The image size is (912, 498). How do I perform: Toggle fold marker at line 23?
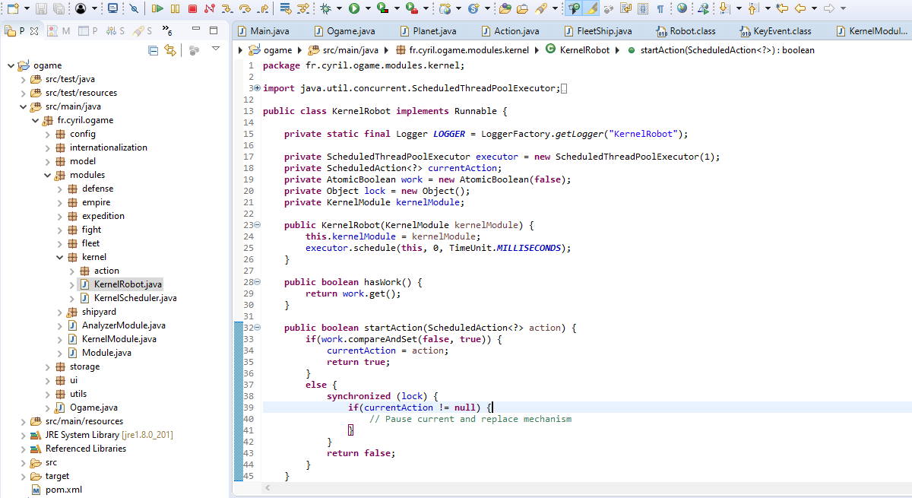[x=257, y=225]
